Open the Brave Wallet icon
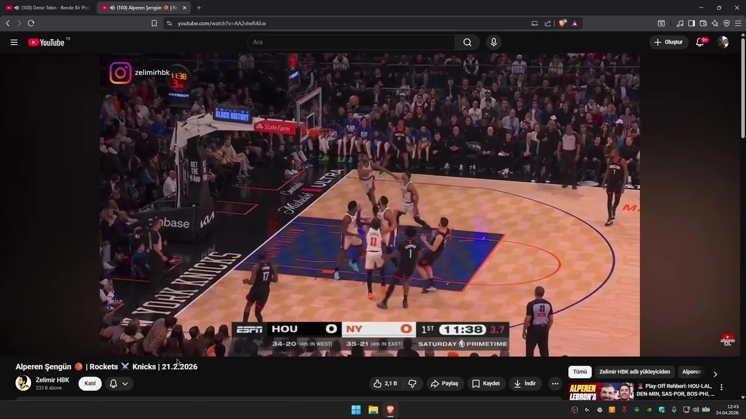This screenshot has height=419, width=746. point(703,23)
